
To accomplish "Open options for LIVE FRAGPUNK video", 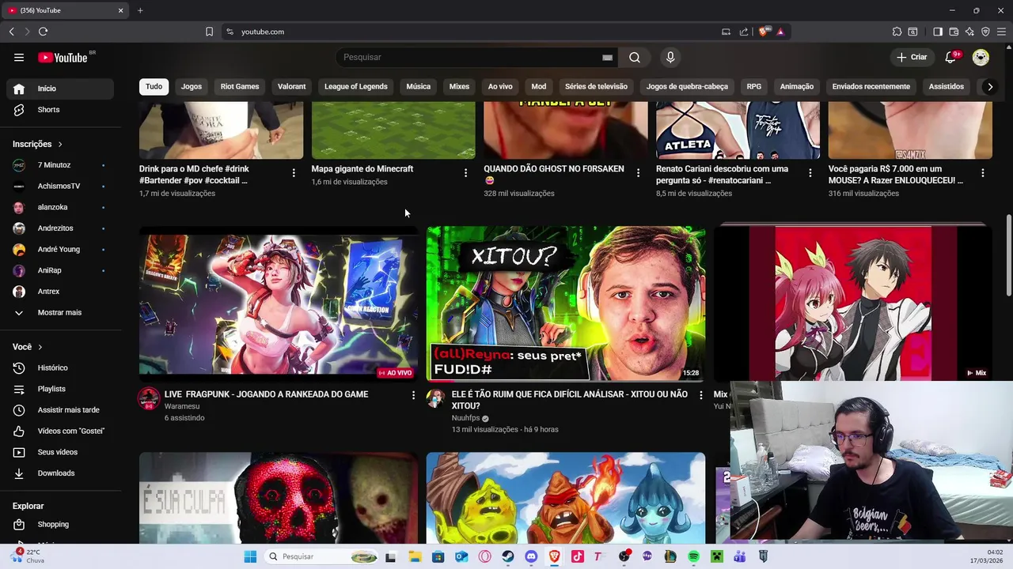I will coord(413,395).
